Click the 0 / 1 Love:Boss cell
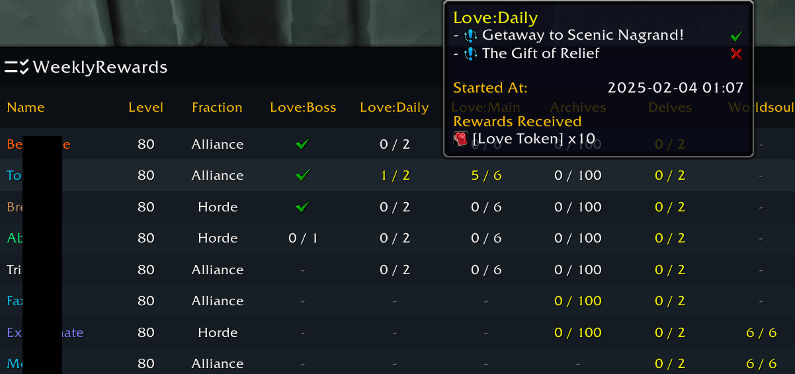The height and width of the screenshot is (374, 795). (x=303, y=238)
